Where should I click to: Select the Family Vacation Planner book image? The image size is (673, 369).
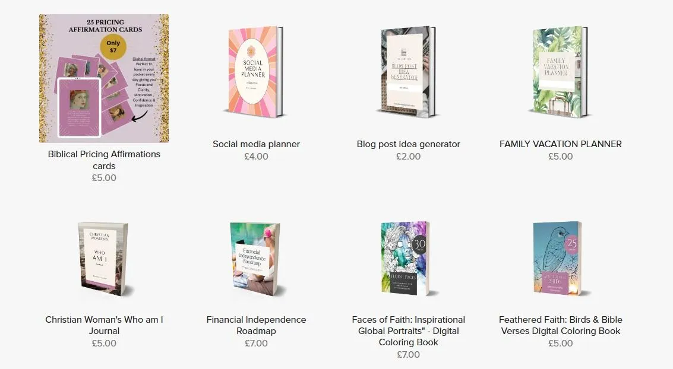[x=560, y=72]
